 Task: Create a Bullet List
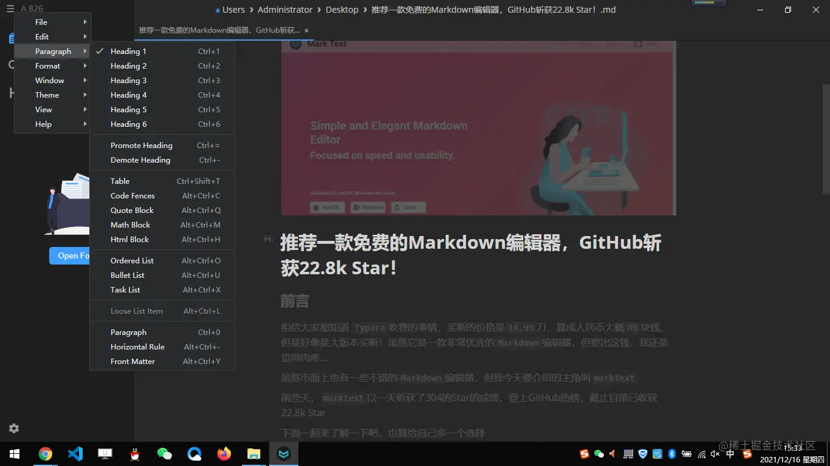(162, 275)
